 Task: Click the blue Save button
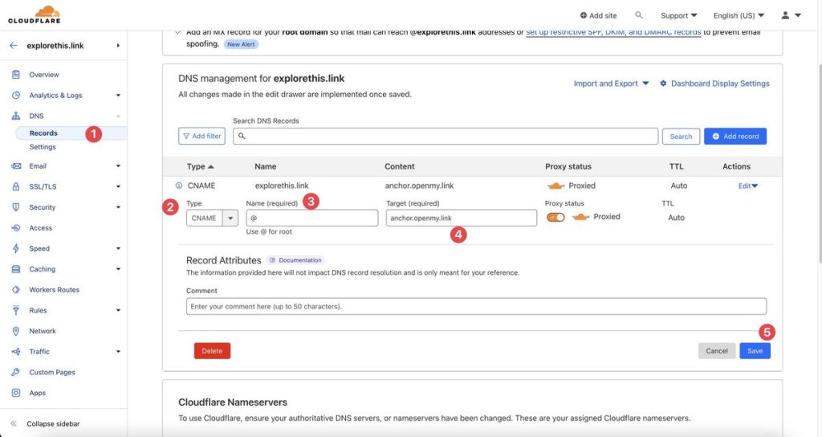point(755,351)
